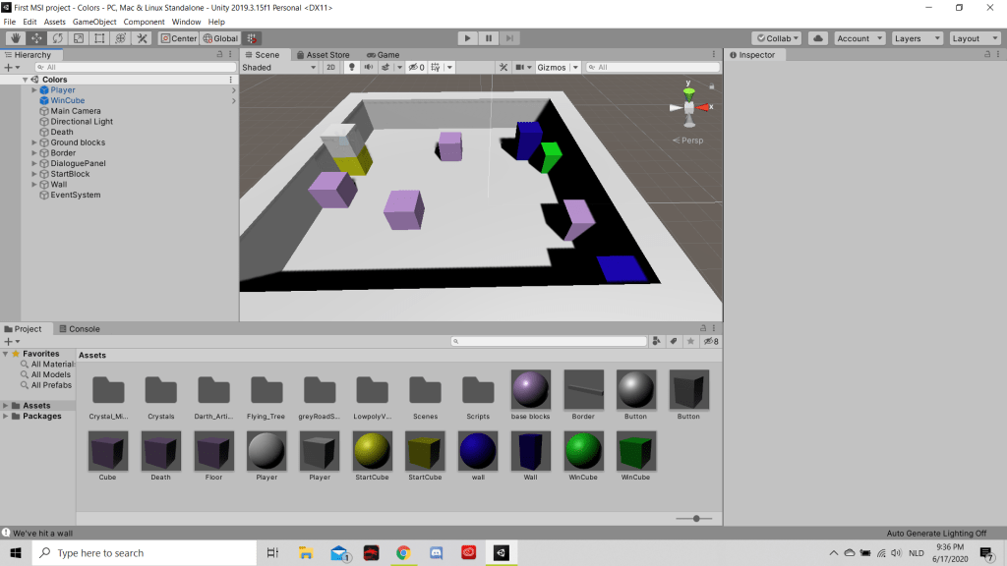Select the Rotate tool
This screenshot has width=1007, height=566.
[x=57, y=38]
